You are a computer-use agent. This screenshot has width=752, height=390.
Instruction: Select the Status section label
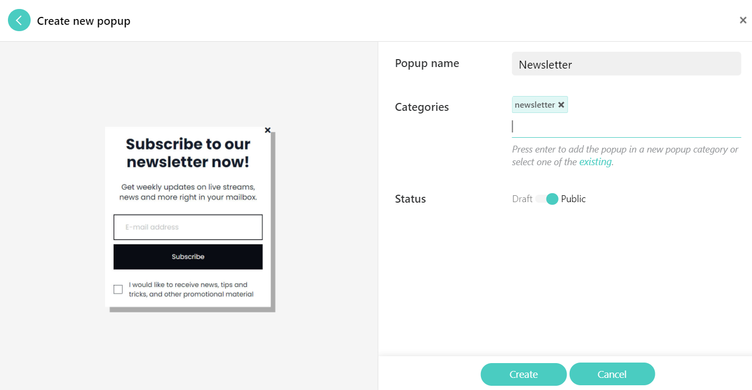click(x=410, y=198)
